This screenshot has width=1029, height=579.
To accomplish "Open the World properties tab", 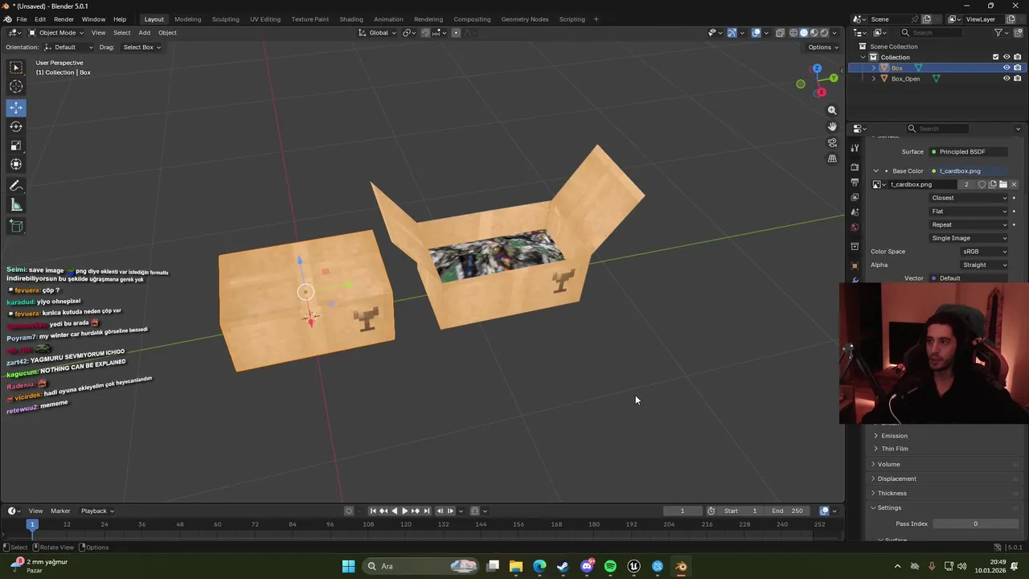I will coord(855,228).
